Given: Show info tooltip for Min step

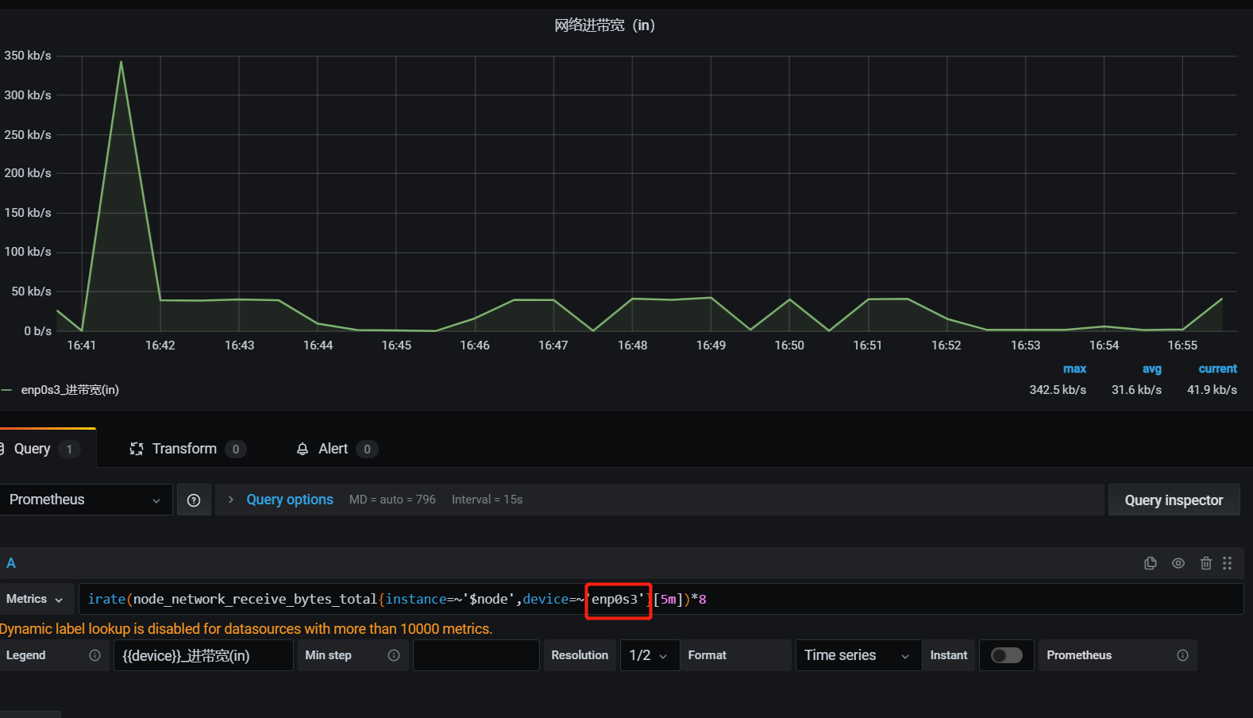Looking at the screenshot, I should (394, 655).
